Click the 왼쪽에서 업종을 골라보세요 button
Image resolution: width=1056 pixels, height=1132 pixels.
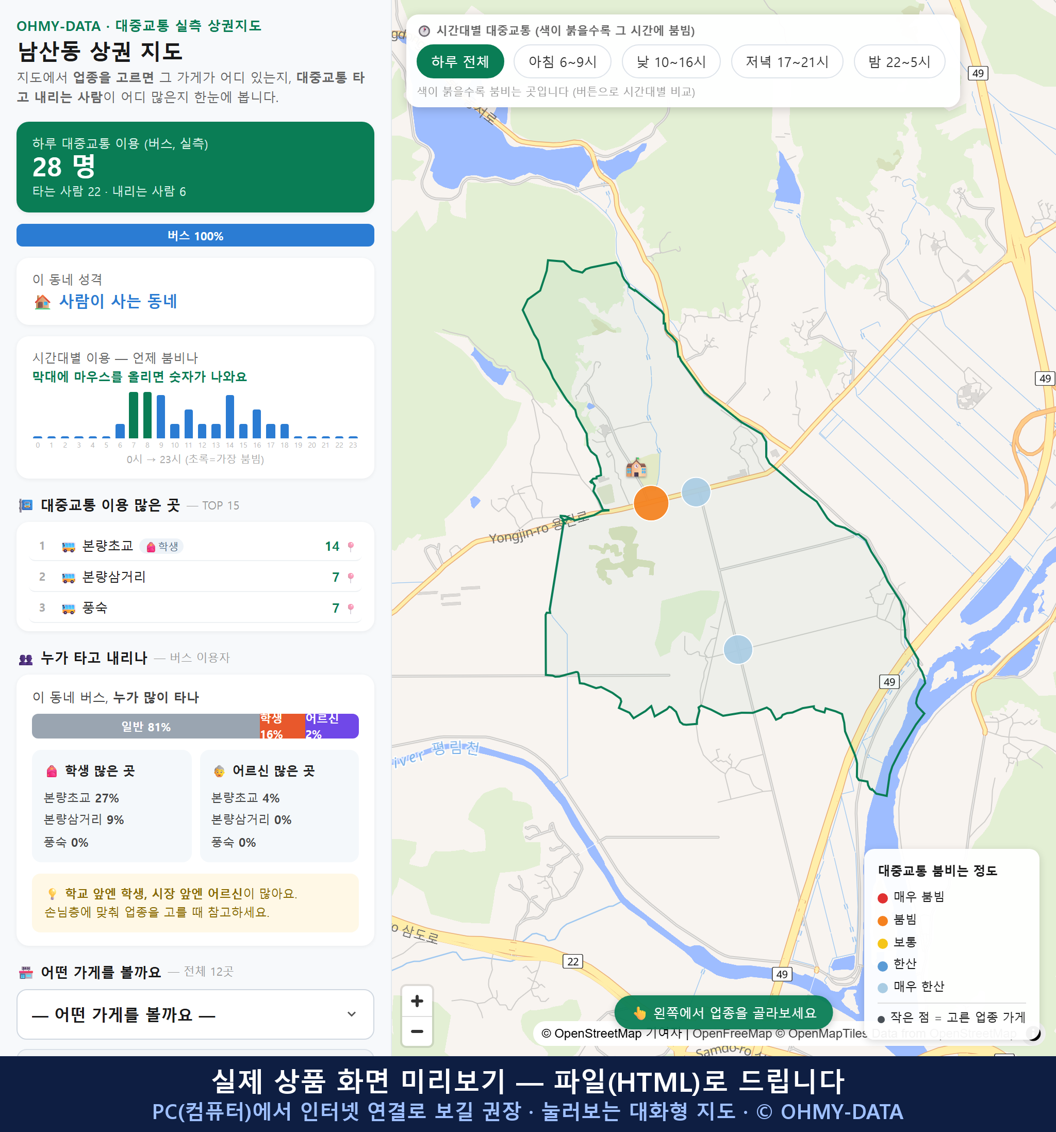[x=723, y=1013]
